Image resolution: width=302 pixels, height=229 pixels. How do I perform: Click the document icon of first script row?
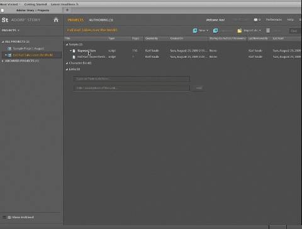click(x=74, y=51)
